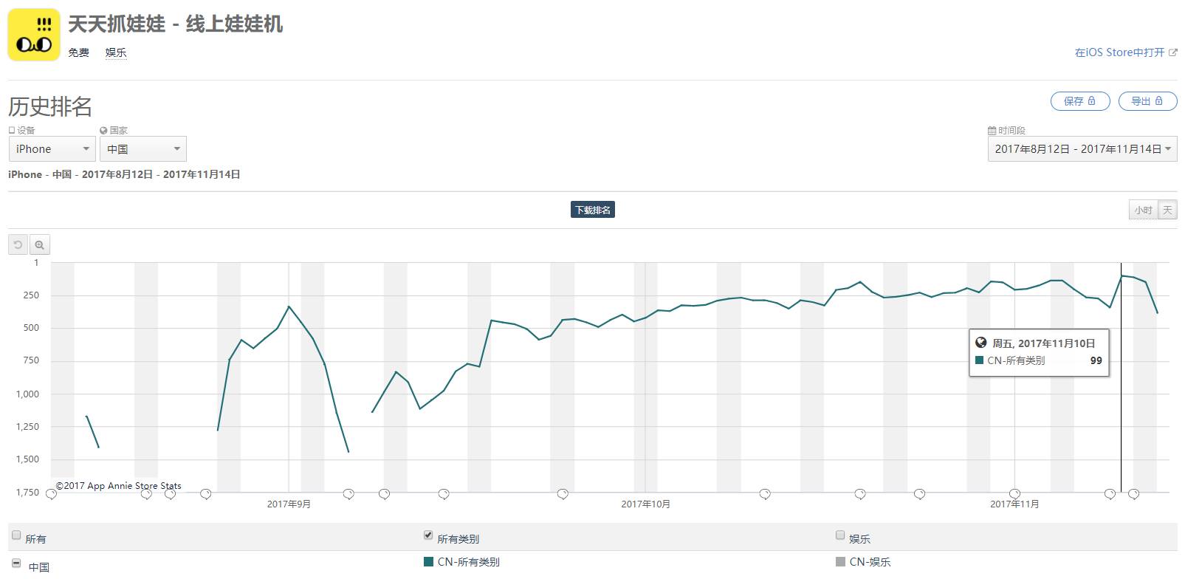Uncheck the 所有类别 checkbox
This screenshot has width=1185, height=579.
(x=427, y=535)
